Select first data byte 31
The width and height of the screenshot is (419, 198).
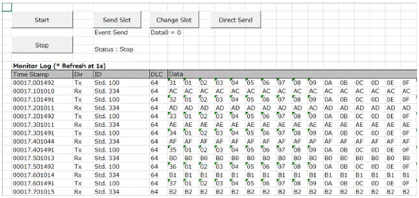click(175, 83)
